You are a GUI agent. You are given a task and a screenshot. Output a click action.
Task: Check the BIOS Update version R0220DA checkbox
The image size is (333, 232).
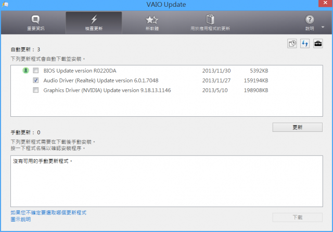coord(36,71)
